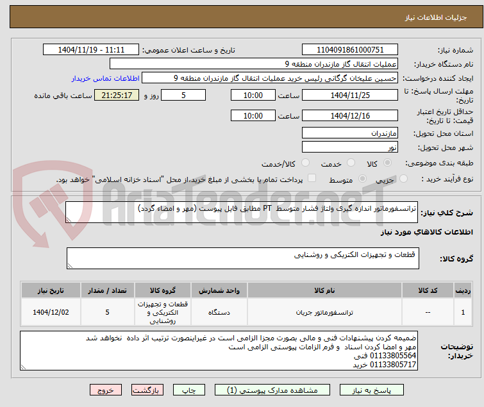The width and height of the screenshot is (484, 407).
Task: Toggle the اسناد خزانه اسلامی payment checkbox
Action: tap(312, 178)
